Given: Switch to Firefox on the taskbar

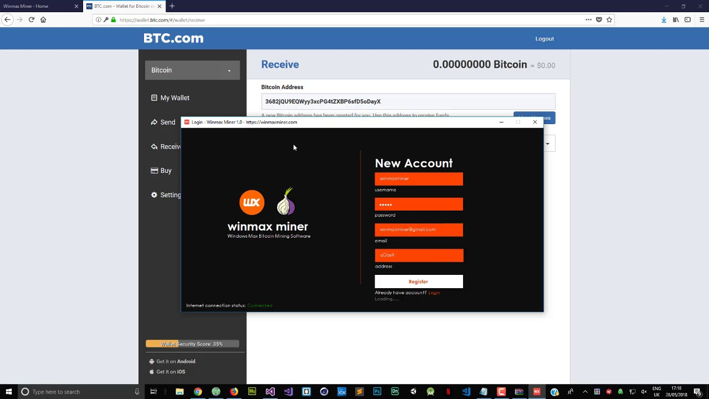Looking at the screenshot, I should pyautogui.click(x=234, y=392).
